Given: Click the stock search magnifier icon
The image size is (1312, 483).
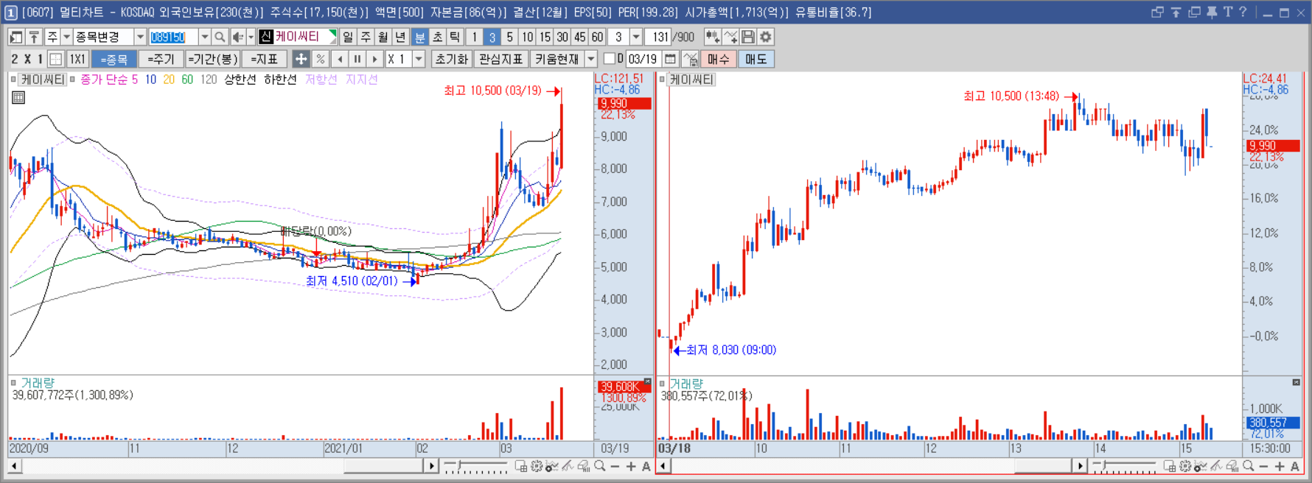Looking at the screenshot, I should pyautogui.click(x=220, y=37).
